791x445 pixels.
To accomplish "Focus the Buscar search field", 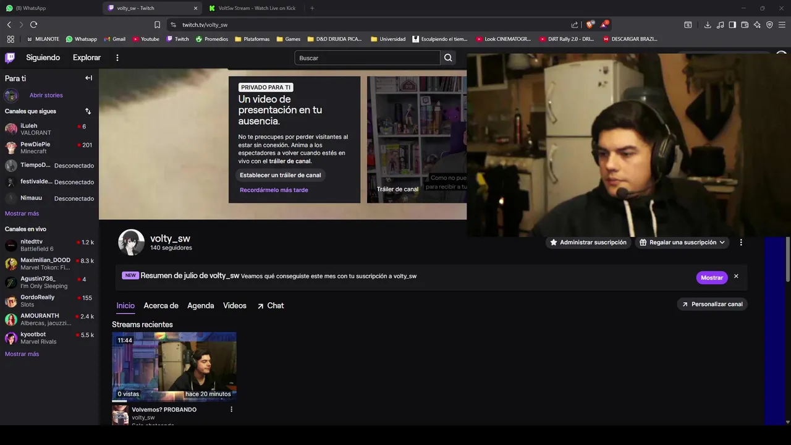I will point(368,57).
